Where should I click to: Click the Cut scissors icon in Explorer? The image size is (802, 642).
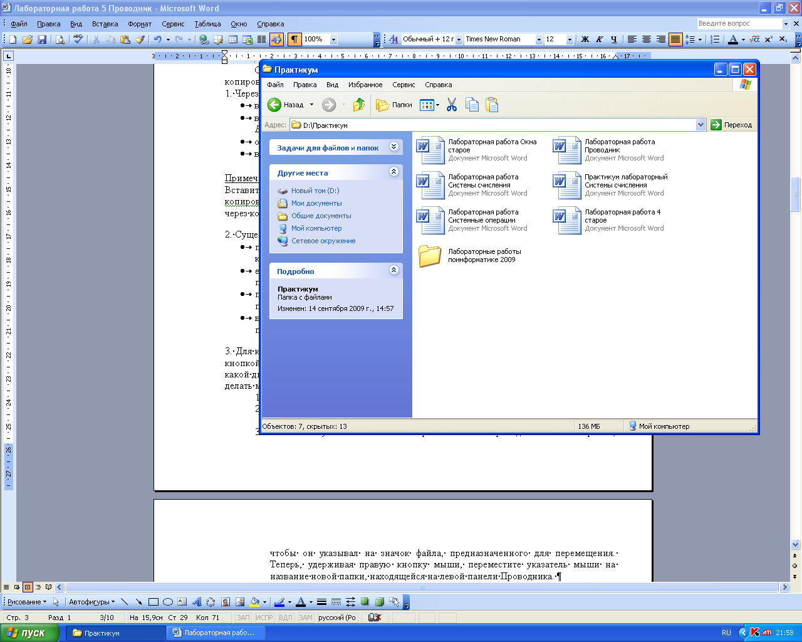point(452,105)
